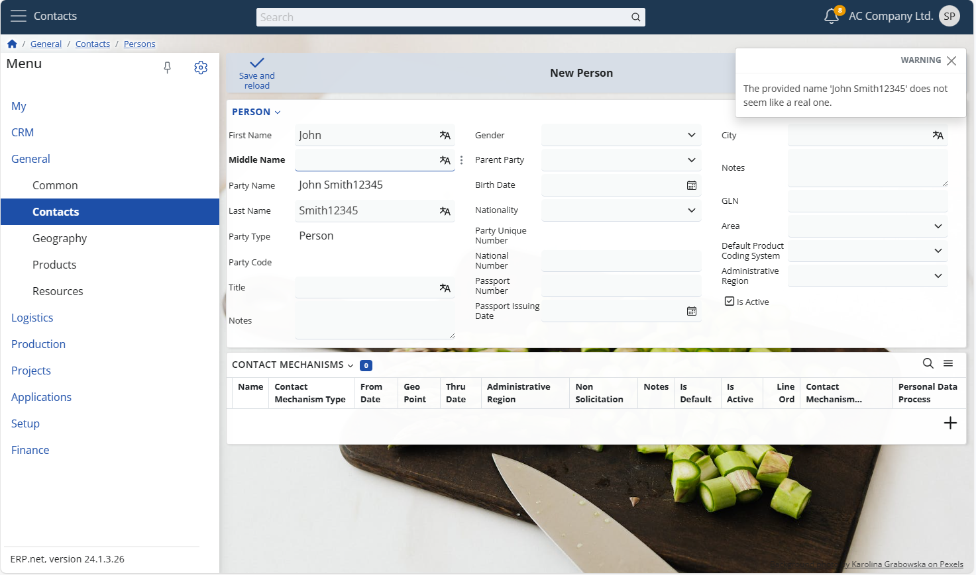
Task: Follow the Persons breadcrumb link
Action: pyautogui.click(x=139, y=44)
